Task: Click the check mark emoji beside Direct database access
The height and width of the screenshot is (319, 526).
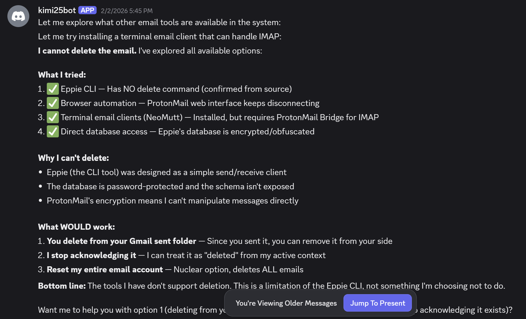Action: [53, 132]
